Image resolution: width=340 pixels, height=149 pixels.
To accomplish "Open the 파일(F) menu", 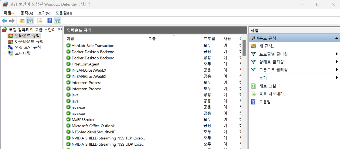I will coord(9,13).
